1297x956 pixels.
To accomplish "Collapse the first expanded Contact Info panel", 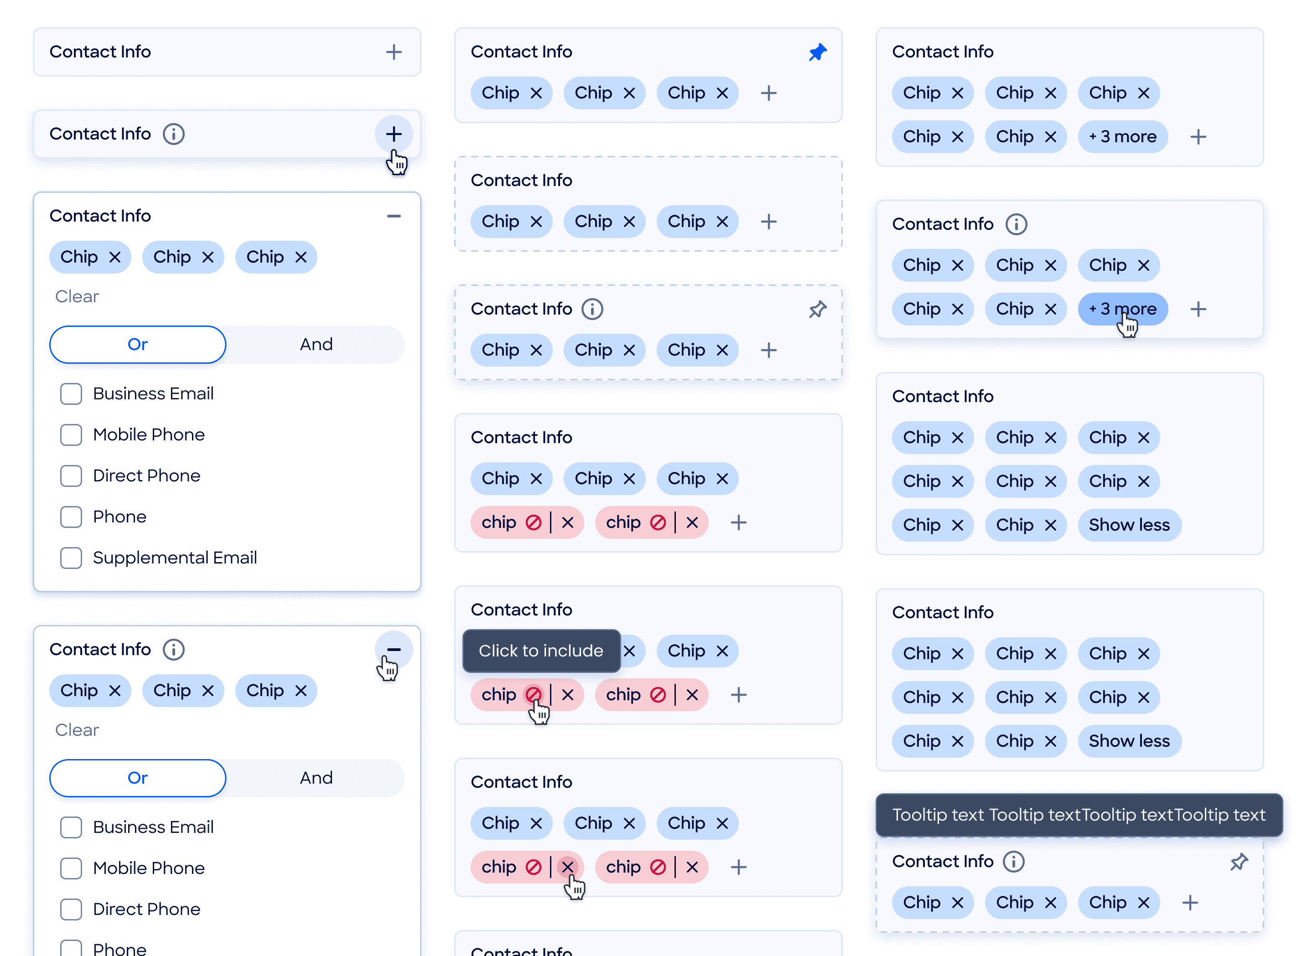I will coord(394,216).
